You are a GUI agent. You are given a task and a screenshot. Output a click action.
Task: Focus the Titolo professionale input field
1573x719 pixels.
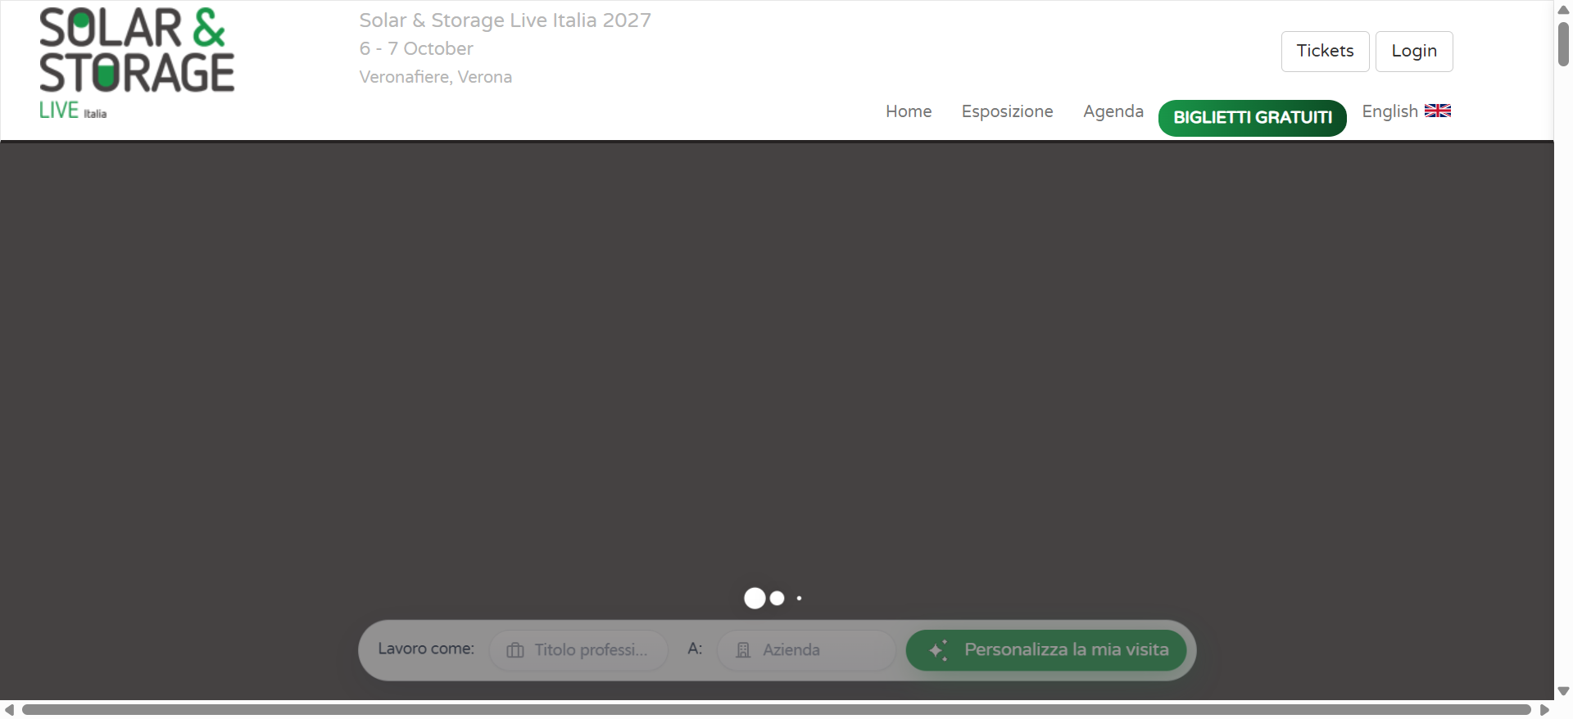pyautogui.click(x=578, y=650)
